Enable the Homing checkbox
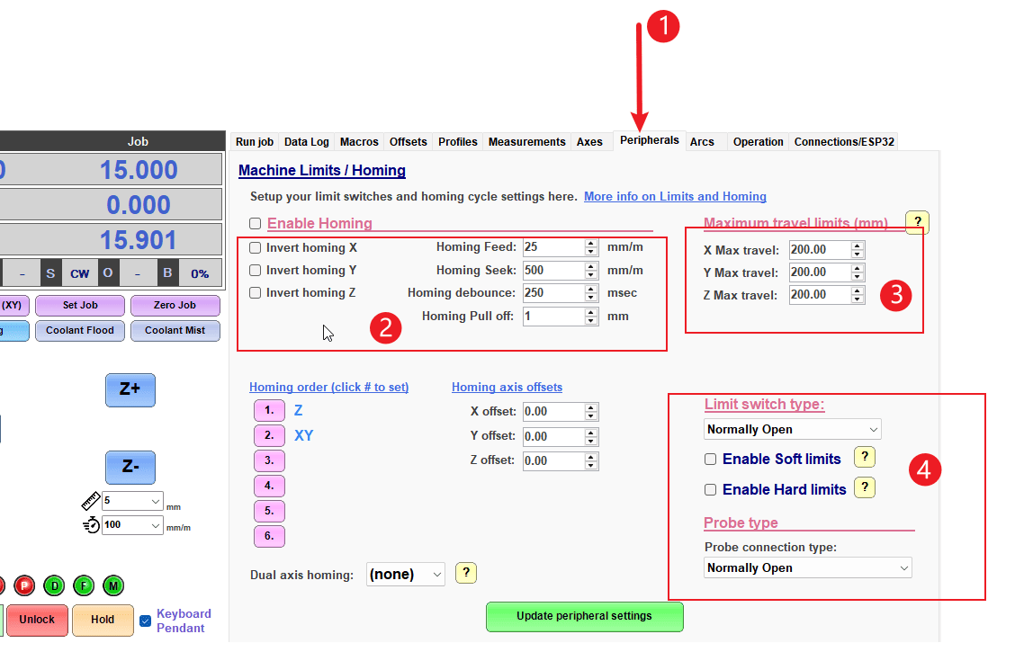The height and width of the screenshot is (652, 1015). tap(256, 224)
